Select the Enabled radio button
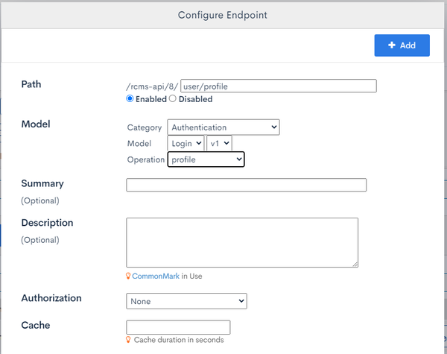Viewport: 447px width, 354px height. 130,98
